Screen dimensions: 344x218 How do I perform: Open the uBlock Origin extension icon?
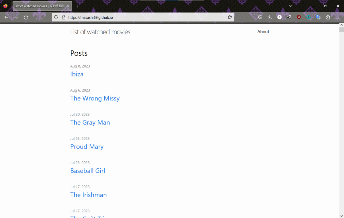(299, 17)
